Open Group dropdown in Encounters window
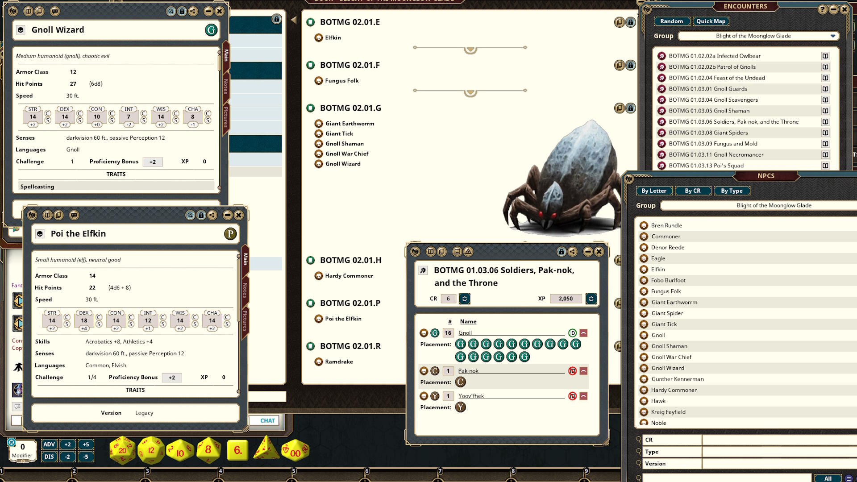Viewport: 857px width, 482px height. (758, 36)
